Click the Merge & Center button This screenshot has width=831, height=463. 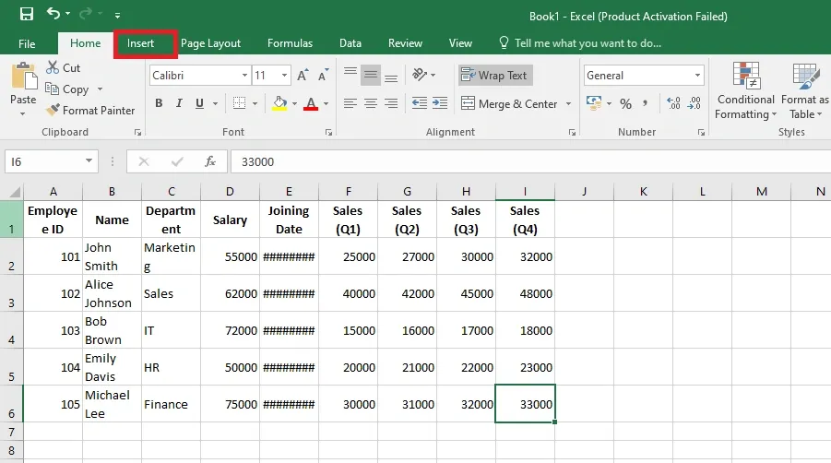pyautogui.click(x=510, y=104)
